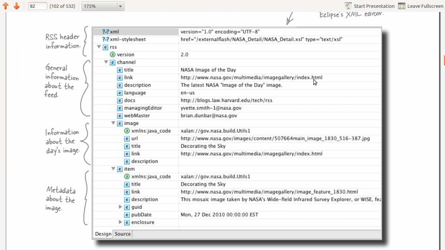Click element icon of channel's title row
445x250 pixels.
click(x=120, y=70)
